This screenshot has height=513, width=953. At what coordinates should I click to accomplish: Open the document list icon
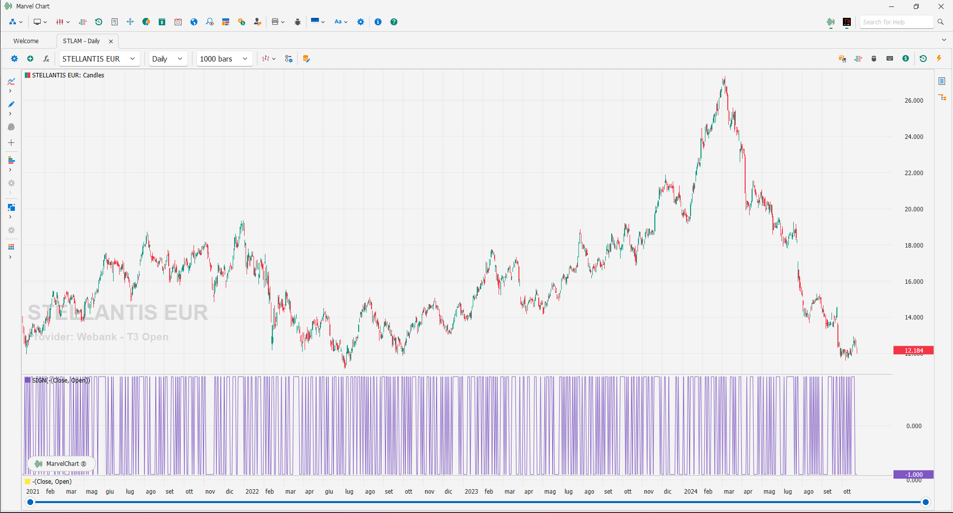click(x=115, y=22)
